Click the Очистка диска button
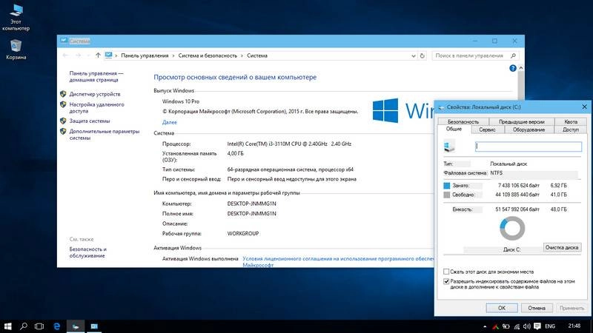Screen dimensions: 593x333 click(x=562, y=248)
